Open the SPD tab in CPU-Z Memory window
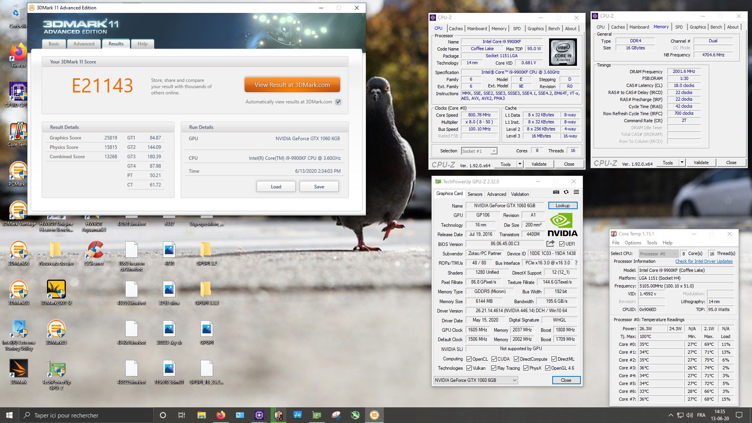Viewport: 752px width, 423px height. [679, 27]
